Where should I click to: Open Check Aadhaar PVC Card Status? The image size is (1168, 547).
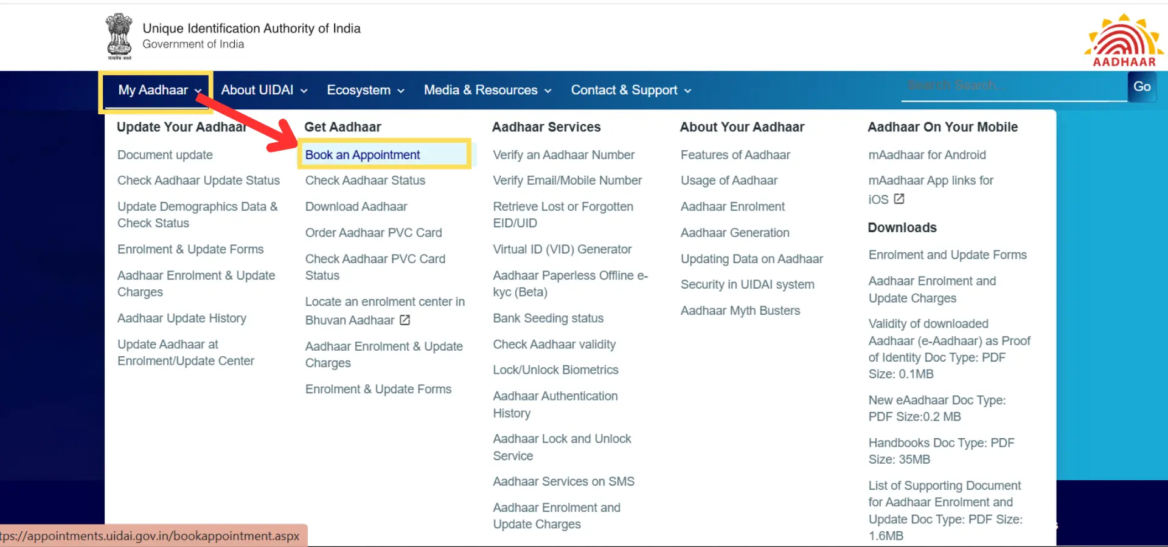click(x=375, y=267)
